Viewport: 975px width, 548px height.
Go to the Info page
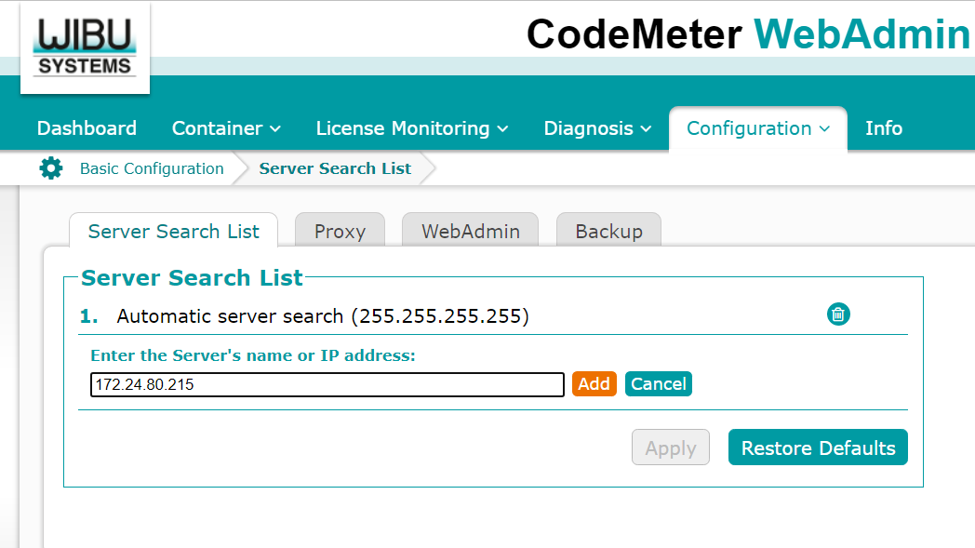[x=883, y=128]
